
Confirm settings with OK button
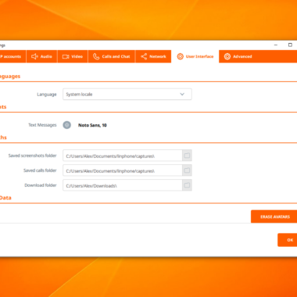[287, 240]
